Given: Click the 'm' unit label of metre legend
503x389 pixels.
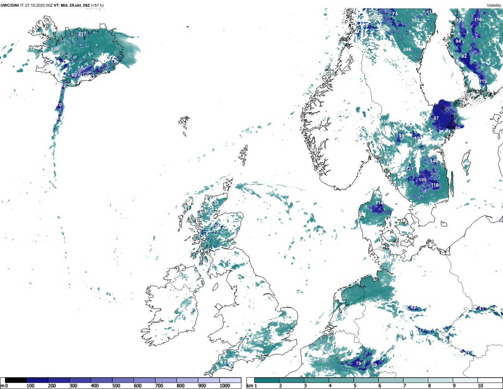Looking at the screenshot, I should (x=2, y=386).
